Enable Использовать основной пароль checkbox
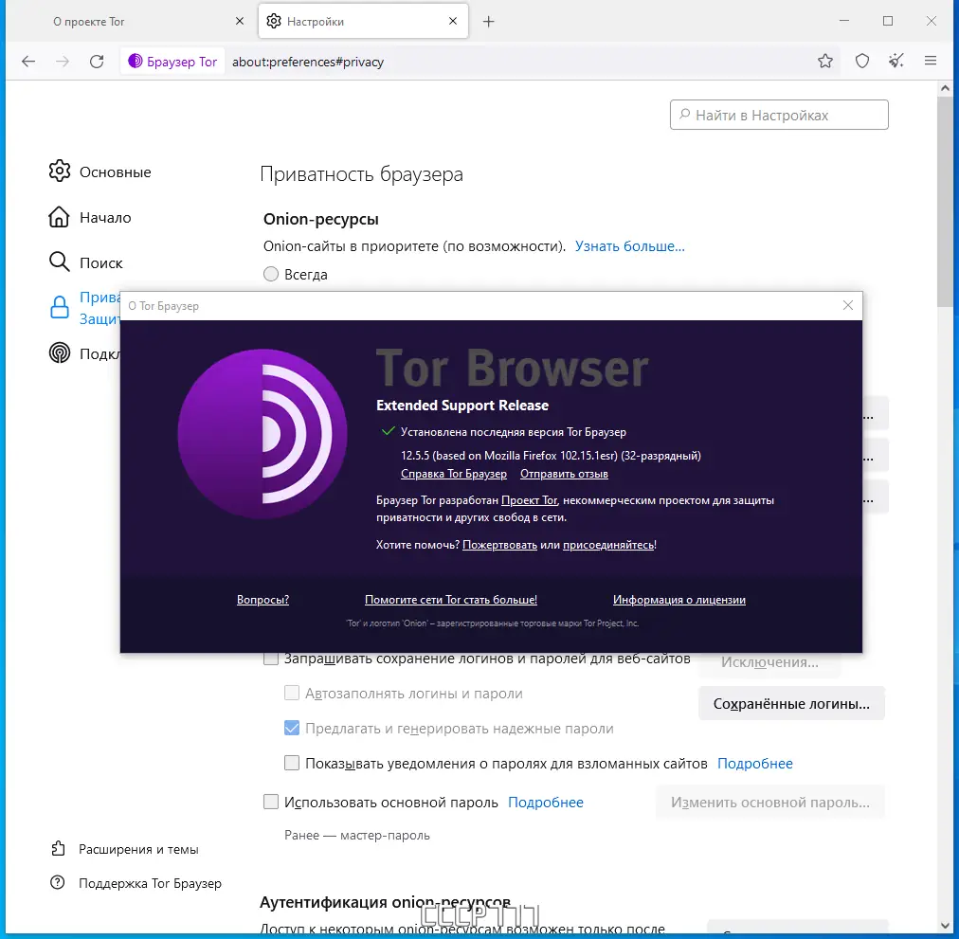Viewport: 959px width, 939px height. click(x=271, y=802)
